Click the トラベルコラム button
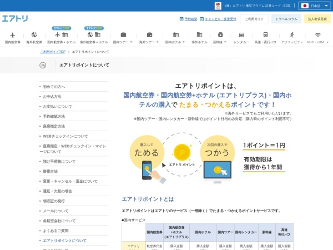 pos(286,19)
